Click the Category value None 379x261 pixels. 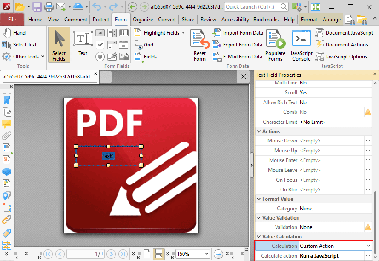tap(335, 209)
